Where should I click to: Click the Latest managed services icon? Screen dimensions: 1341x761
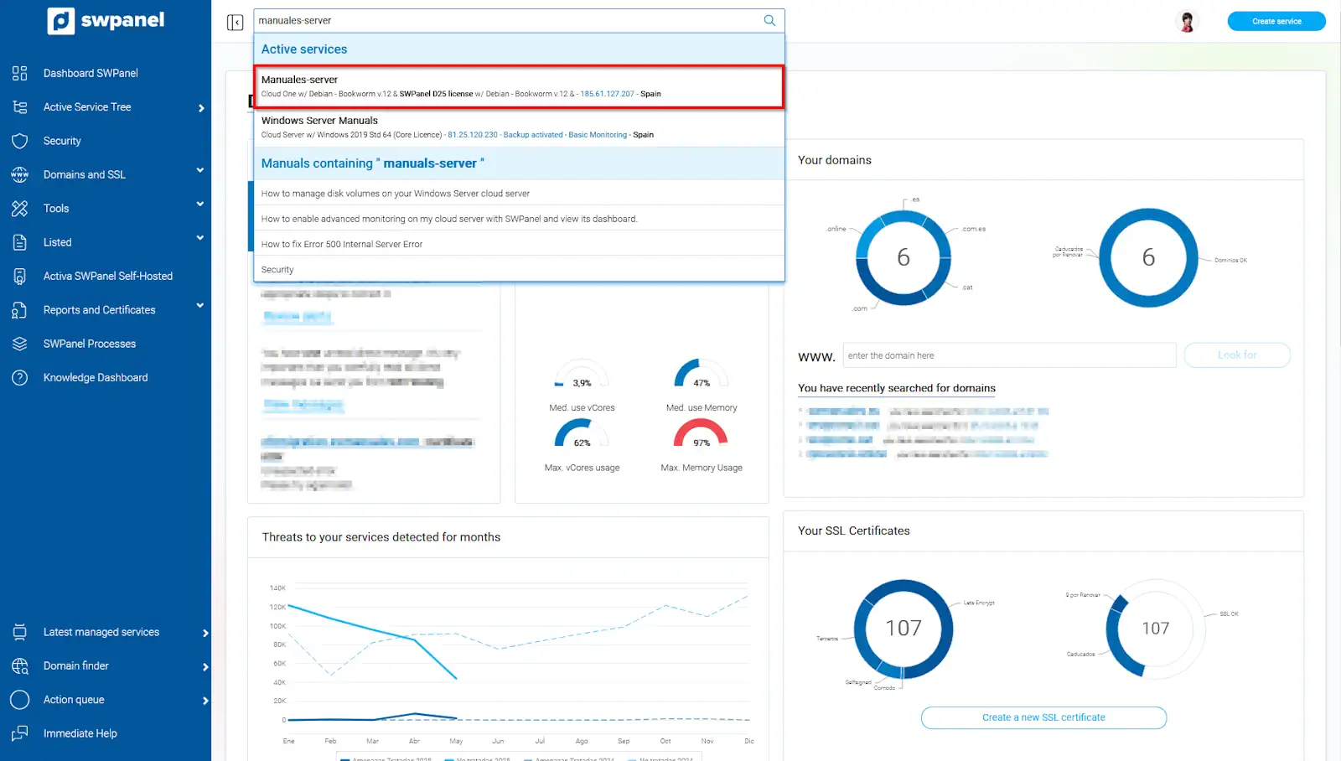click(x=20, y=632)
